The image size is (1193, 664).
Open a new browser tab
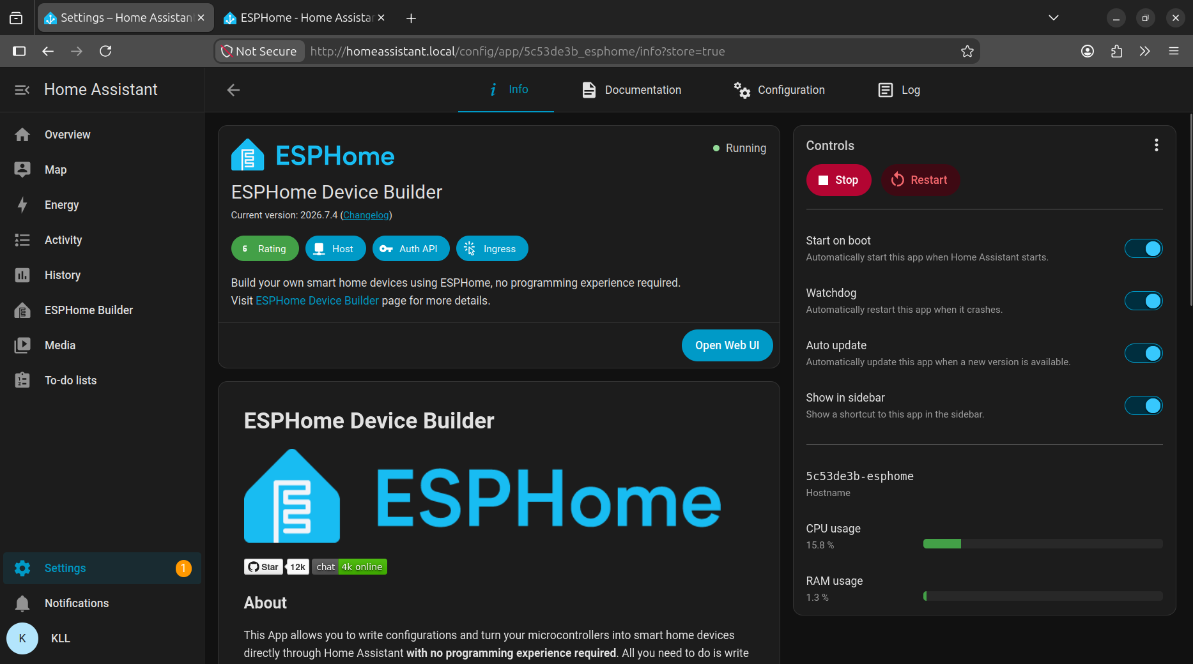411,18
